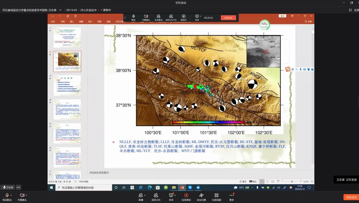Image resolution: width=359 pixels, height=203 pixels.
Task: Click the 结束会议 end meeting button
Action: 351,197
